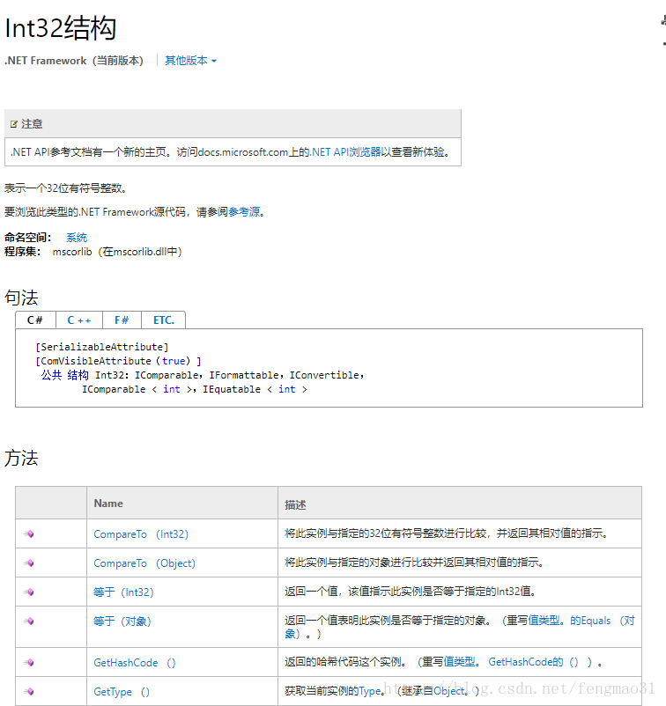This screenshot has height=706, width=666.
Task: Click the 公共 keyword in the code block
Action: coord(51,375)
